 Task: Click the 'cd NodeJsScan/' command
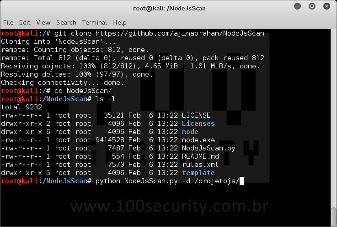coord(83,91)
